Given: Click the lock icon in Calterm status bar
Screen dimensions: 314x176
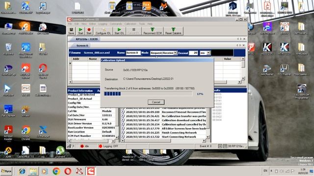Looking at the screenshot, I should [69, 146].
